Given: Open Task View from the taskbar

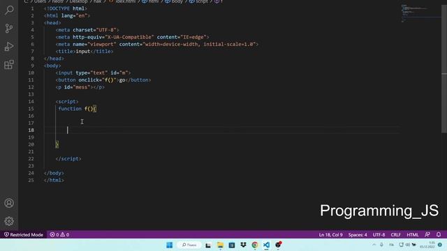Looking at the screenshot, I should coord(208,245).
